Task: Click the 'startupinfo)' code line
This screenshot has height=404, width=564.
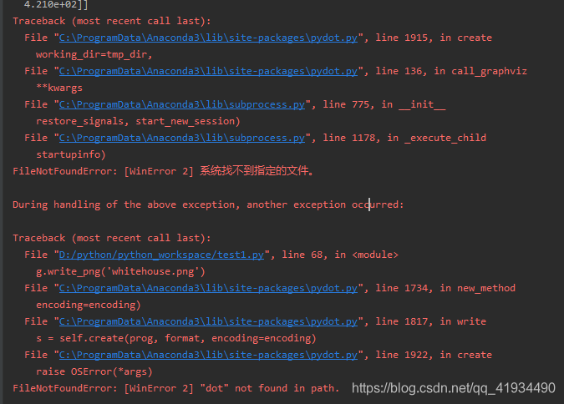Action: [71, 155]
